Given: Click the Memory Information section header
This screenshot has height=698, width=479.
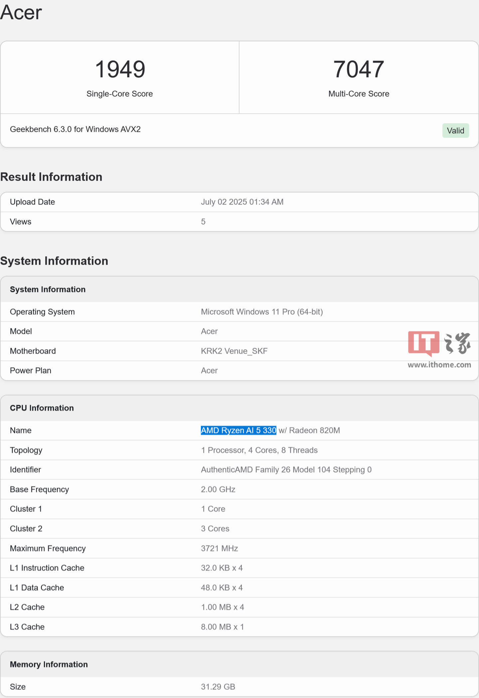Looking at the screenshot, I should (x=49, y=664).
